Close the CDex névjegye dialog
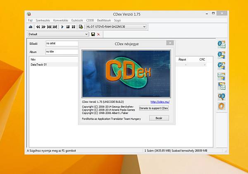Screen dimensions: 248x174 click(170, 43)
